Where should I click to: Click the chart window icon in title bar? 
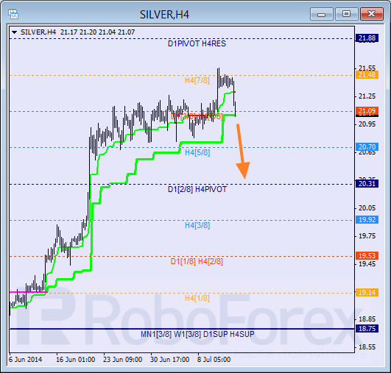pos(13,14)
